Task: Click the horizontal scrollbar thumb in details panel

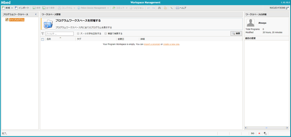Action: (x=267, y=128)
